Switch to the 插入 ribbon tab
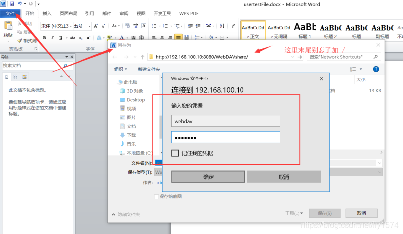 pos(47,13)
